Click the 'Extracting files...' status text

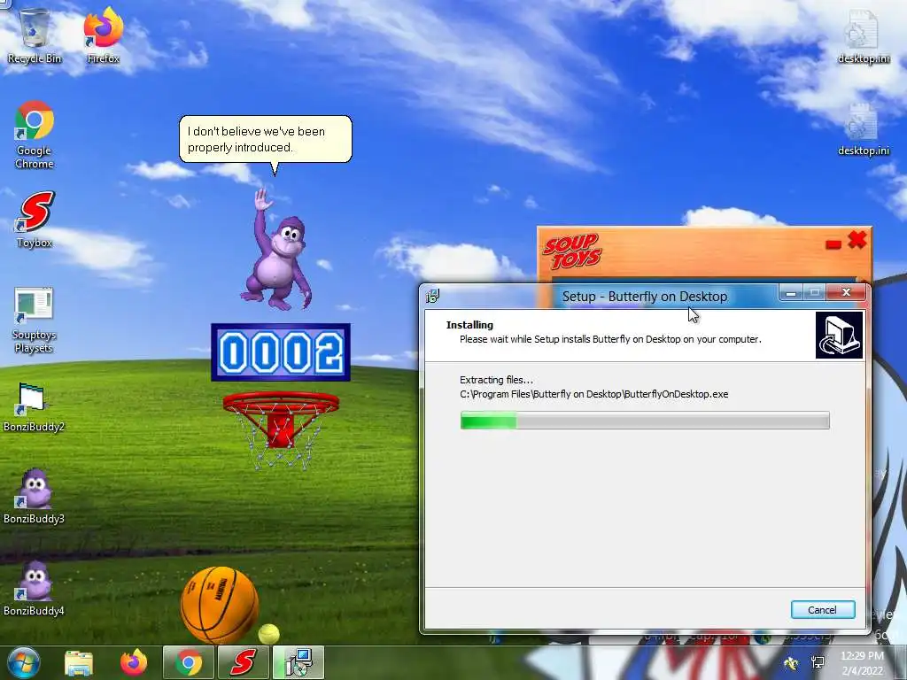point(496,380)
